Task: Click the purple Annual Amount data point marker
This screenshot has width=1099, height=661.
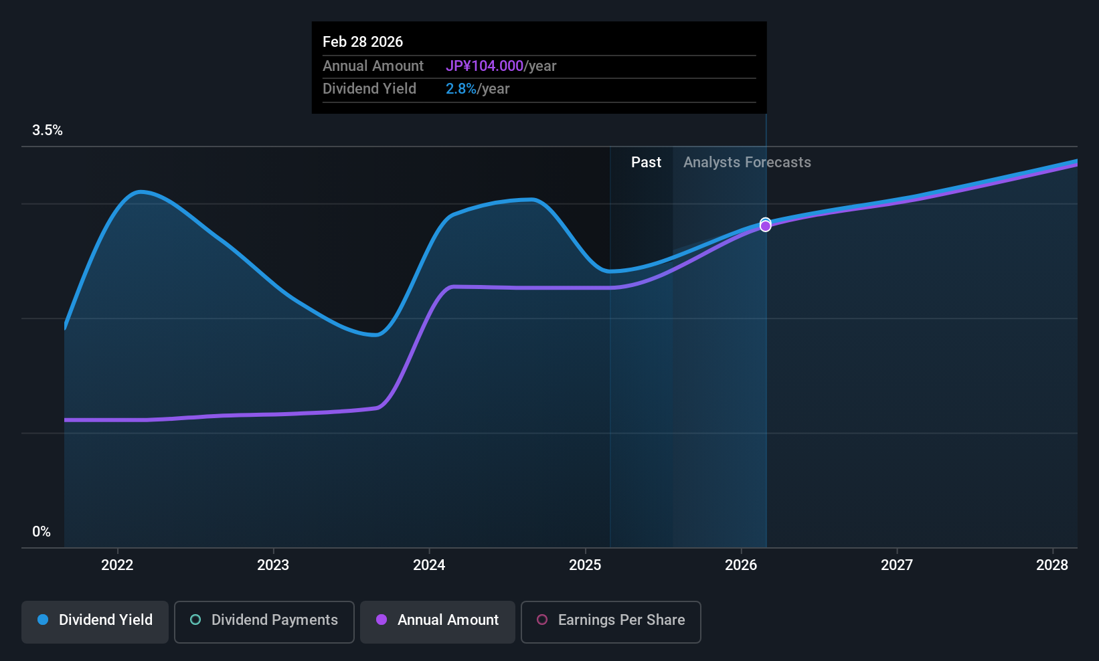Action: point(766,226)
